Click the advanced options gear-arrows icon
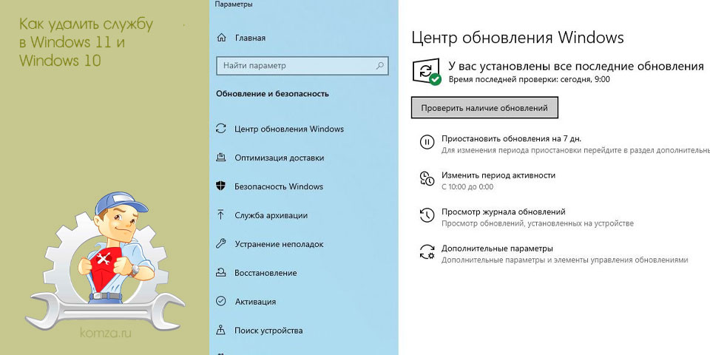The width and height of the screenshot is (710, 355). pyautogui.click(x=427, y=251)
